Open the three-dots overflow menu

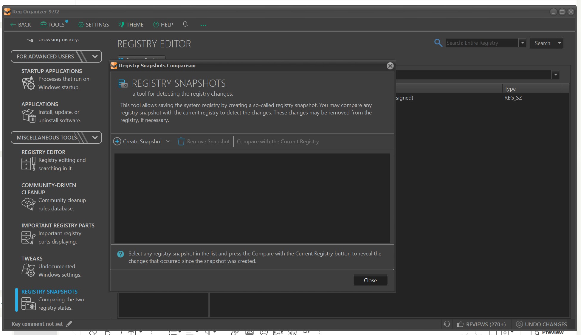(203, 25)
